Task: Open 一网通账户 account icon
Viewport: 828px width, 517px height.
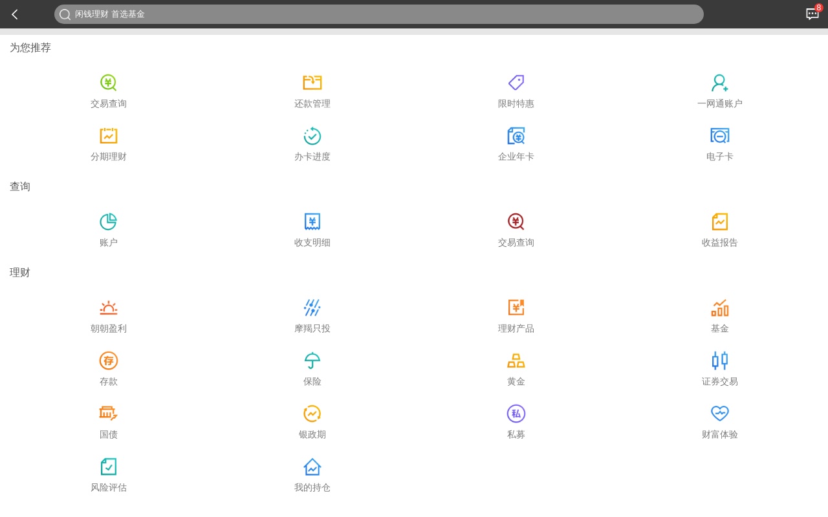Action: 720,83
